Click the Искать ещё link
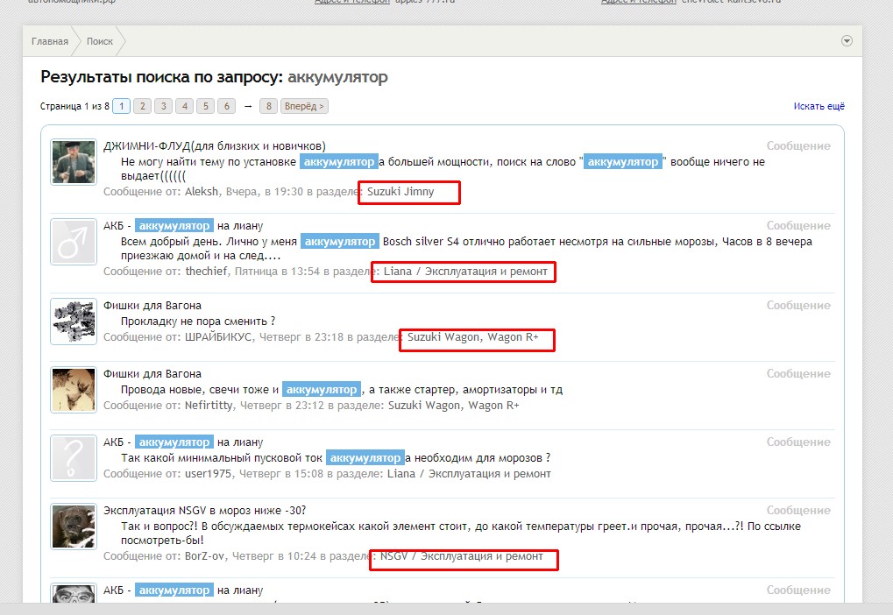 coord(819,106)
